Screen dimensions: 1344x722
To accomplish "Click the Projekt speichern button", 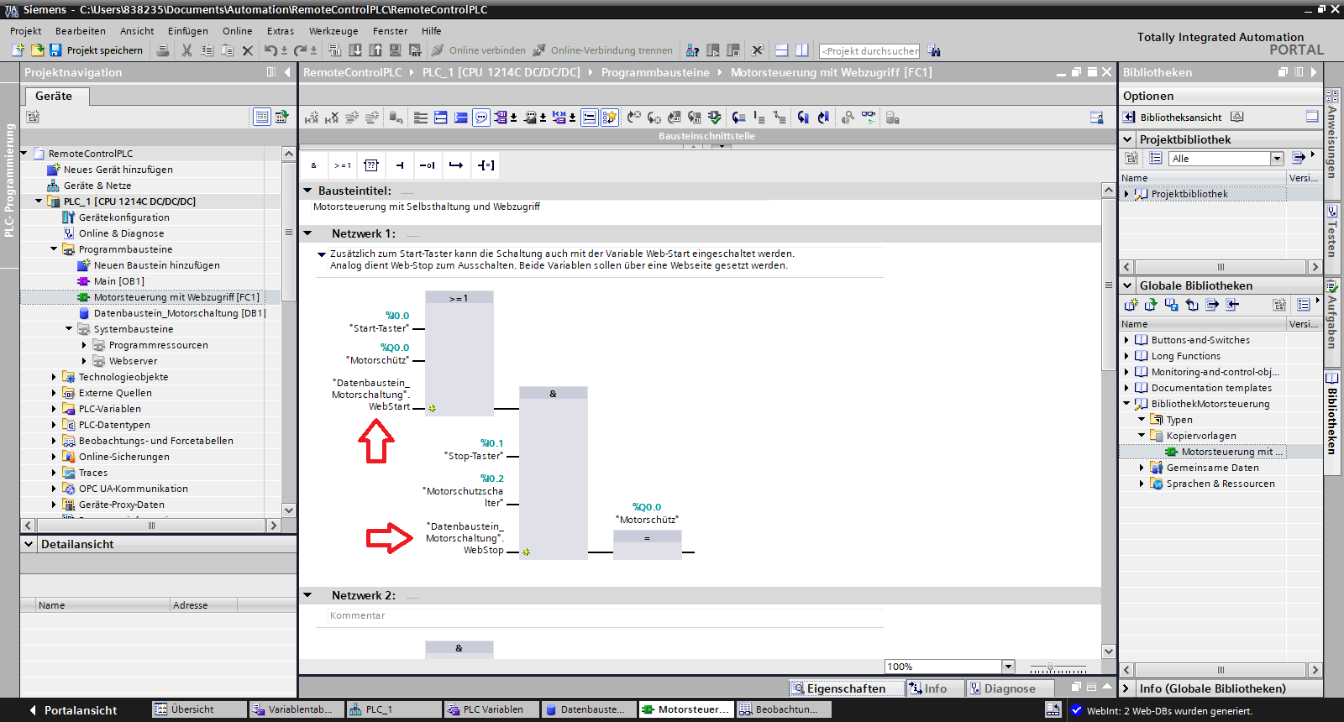I will pyautogui.click(x=96, y=50).
